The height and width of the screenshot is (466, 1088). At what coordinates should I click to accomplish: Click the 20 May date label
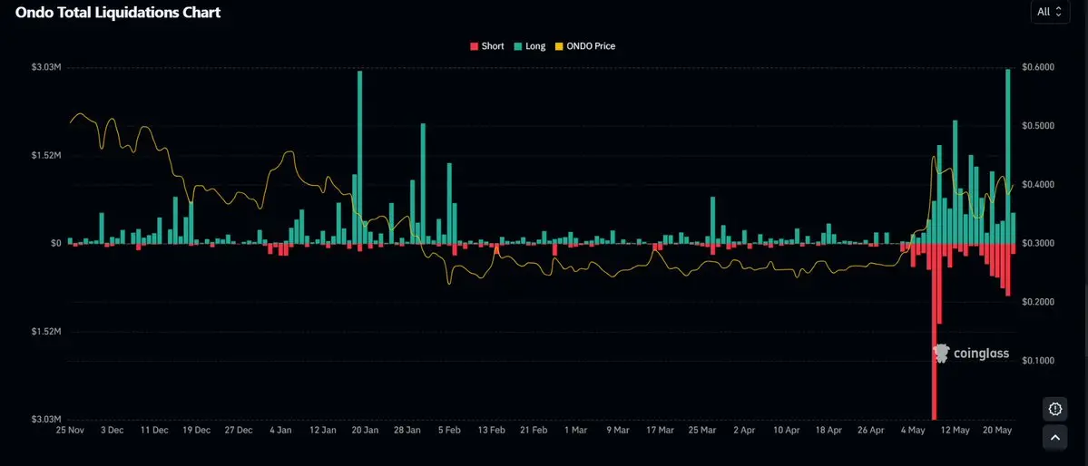coord(997,430)
